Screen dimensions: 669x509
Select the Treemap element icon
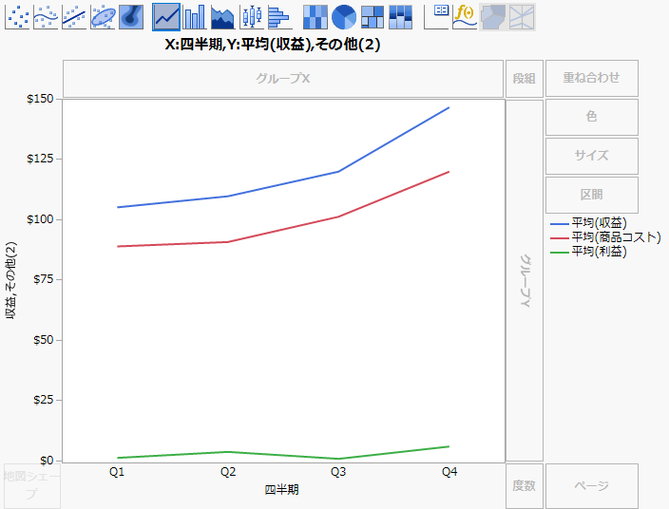click(373, 17)
